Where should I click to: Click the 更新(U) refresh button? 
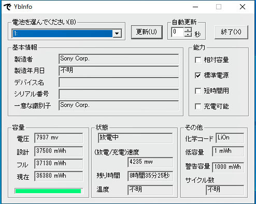click(147, 32)
